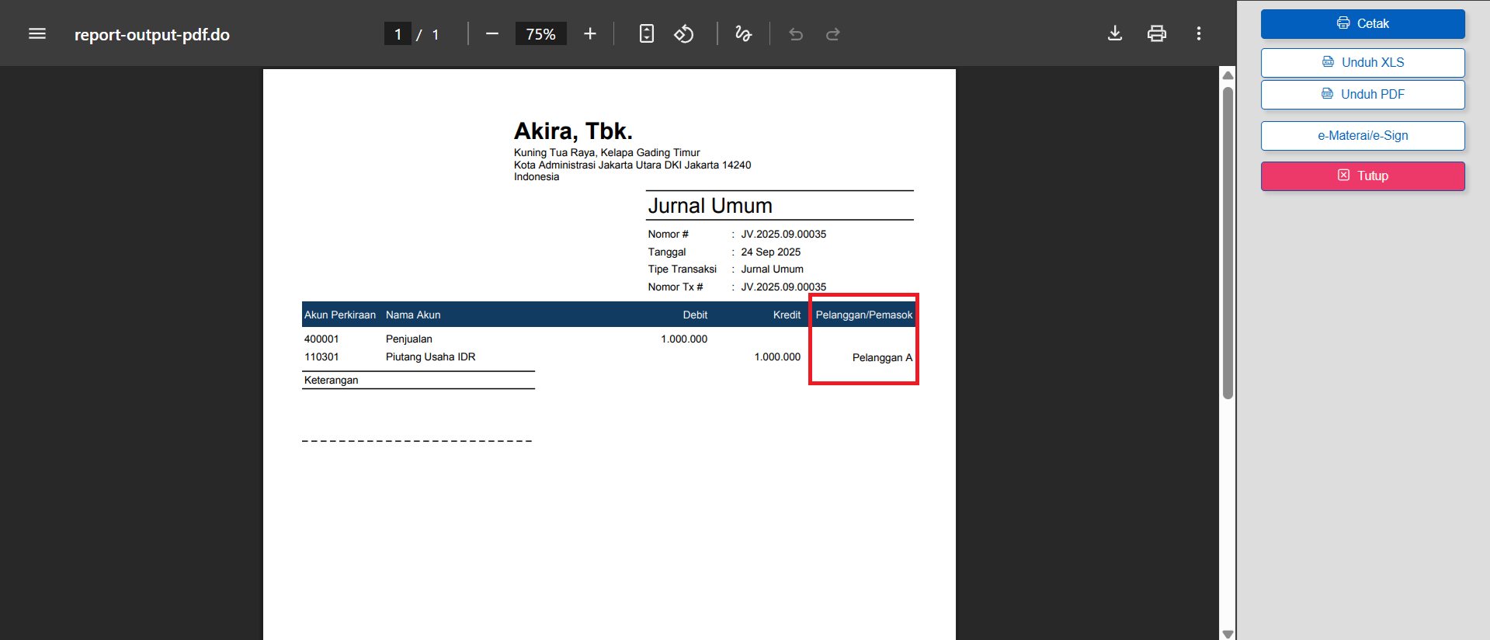Click the zoom in plus icon
The height and width of the screenshot is (640, 1490).
click(x=590, y=34)
